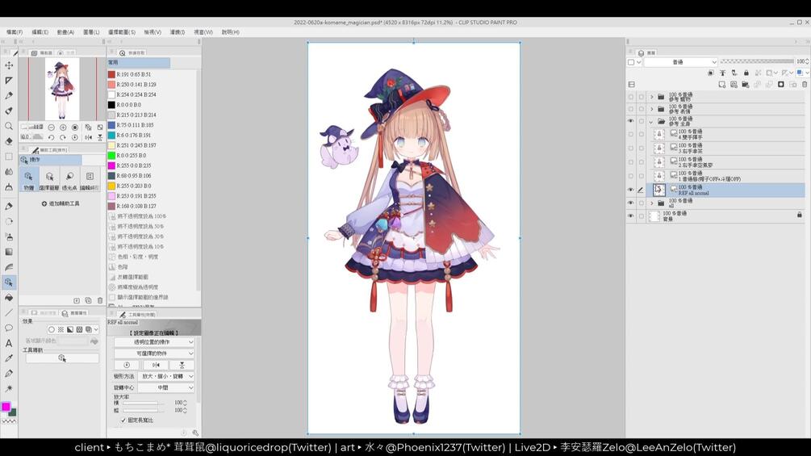Open the 圖層(L) menu
The image size is (811, 456).
pyautogui.click(x=91, y=32)
